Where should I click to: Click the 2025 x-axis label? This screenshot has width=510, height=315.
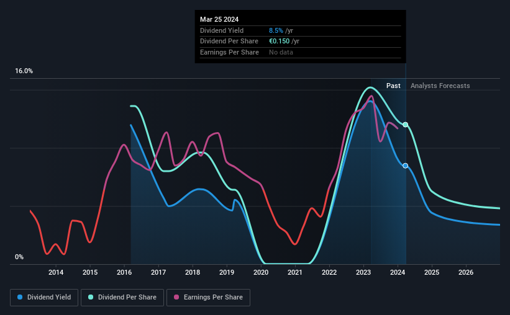[x=432, y=272]
